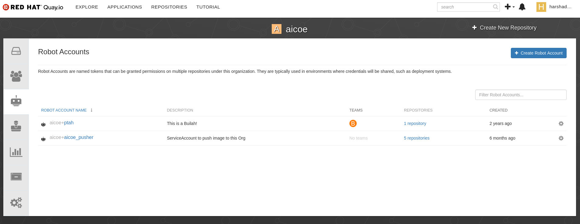Viewport: 580px width, 224px height.
Task: Click the description 'This is a Builah!'
Action: coord(182,123)
